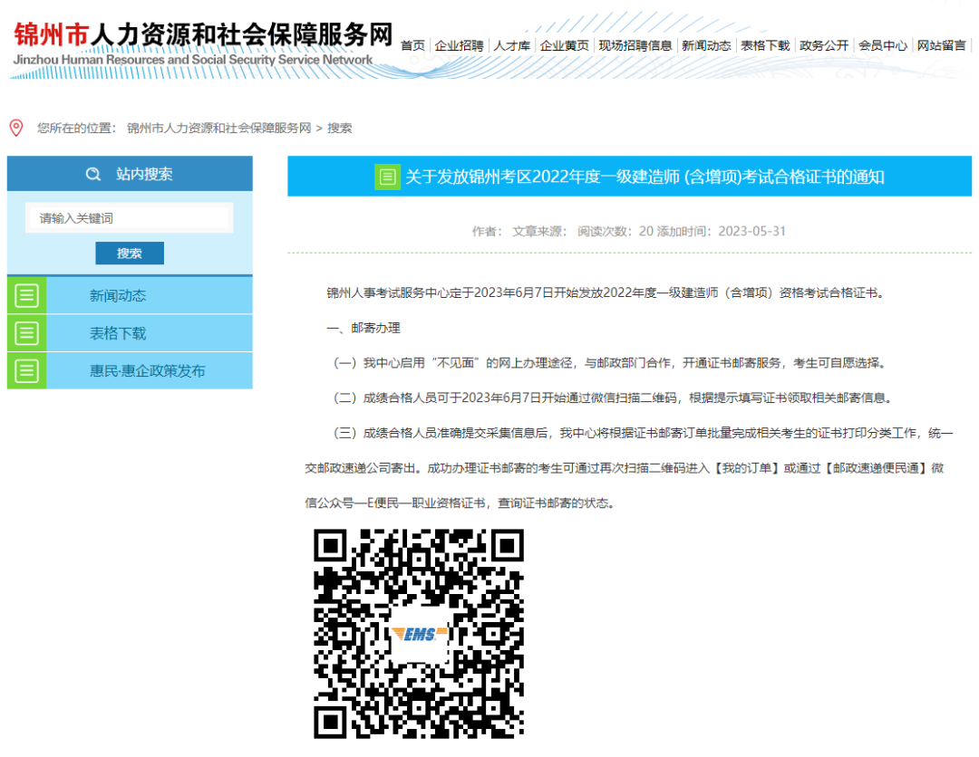Click the breadcrumb link 锦州市人力资源和社会保障服务网
Viewport: 979px width, 757px height.
coord(219,128)
